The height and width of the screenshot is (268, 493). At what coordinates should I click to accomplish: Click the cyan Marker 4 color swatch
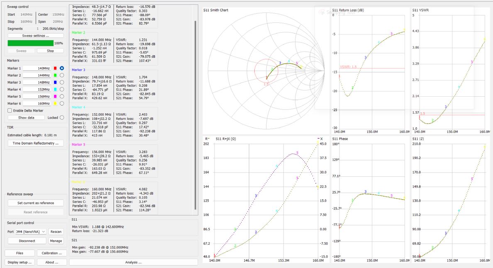coord(55,90)
